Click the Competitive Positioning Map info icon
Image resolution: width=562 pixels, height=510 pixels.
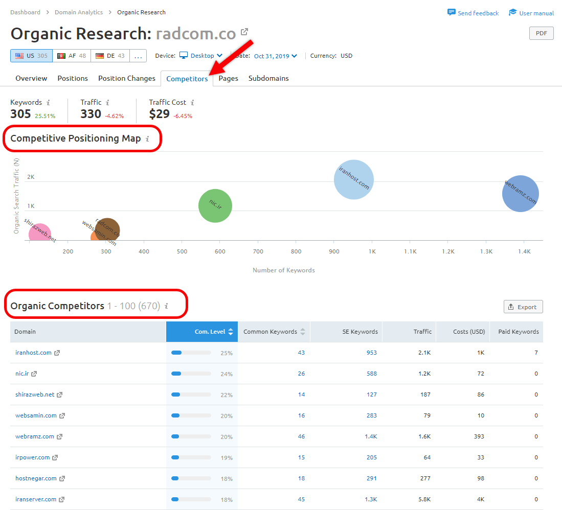[x=148, y=138]
